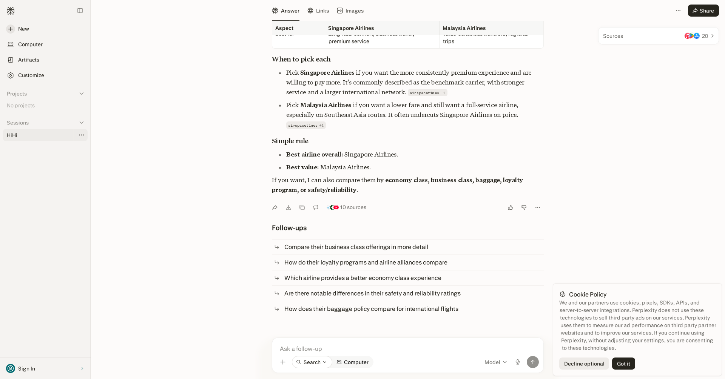Give thumbs down to the answer
Image resolution: width=725 pixels, height=379 pixels.
[x=524, y=207]
